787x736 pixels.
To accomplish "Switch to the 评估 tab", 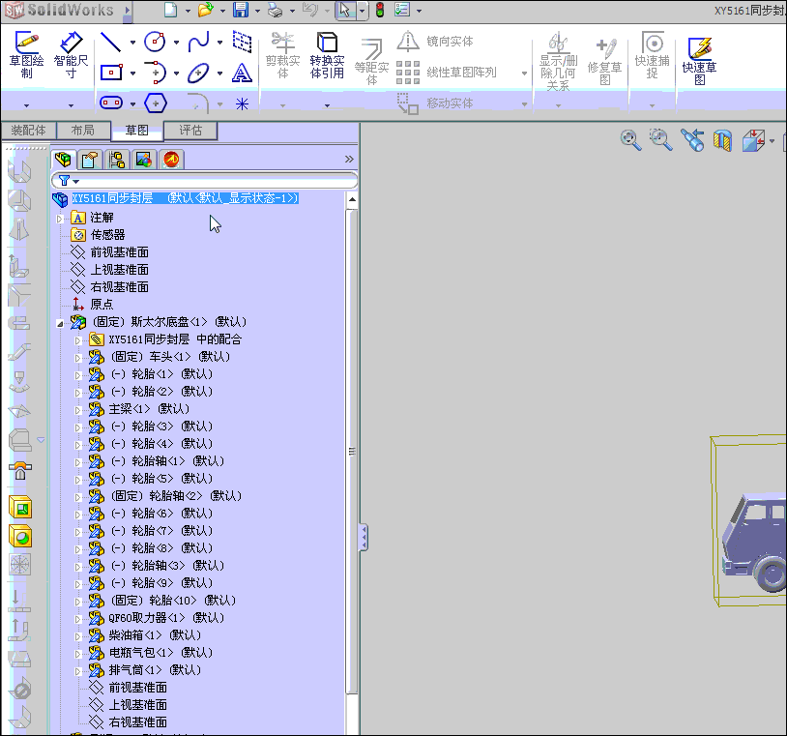I will [x=190, y=131].
